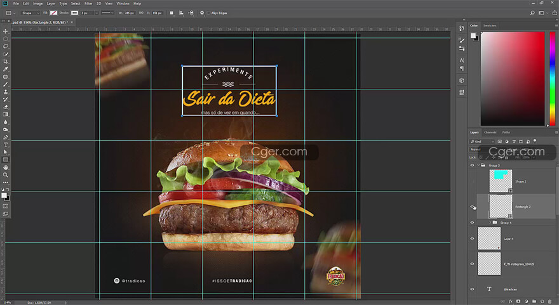Open stroke width dropdown
The image size is (559, 305).
[x=97, y=13]
